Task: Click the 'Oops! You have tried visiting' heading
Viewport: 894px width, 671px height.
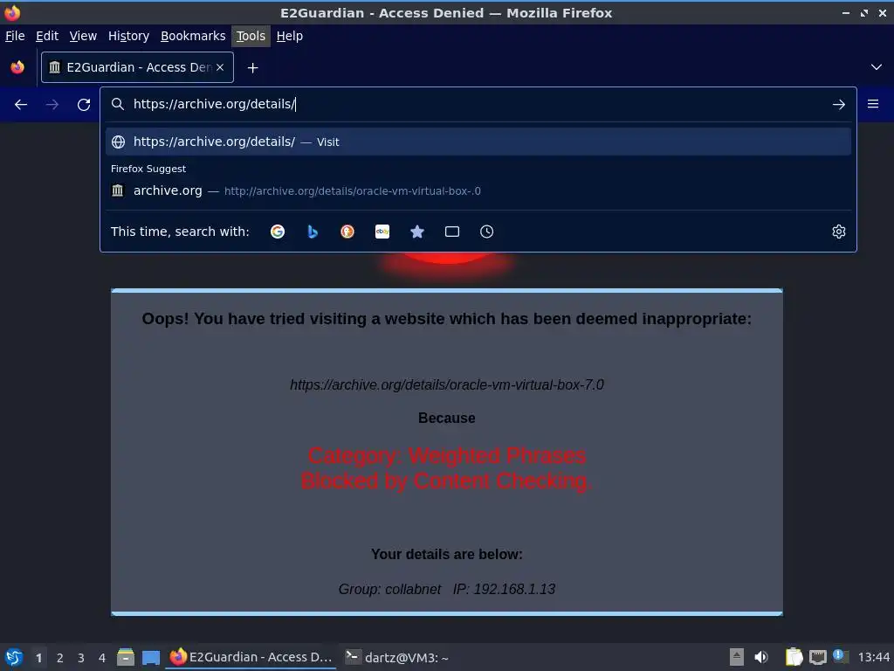Action: click(447, 318)
